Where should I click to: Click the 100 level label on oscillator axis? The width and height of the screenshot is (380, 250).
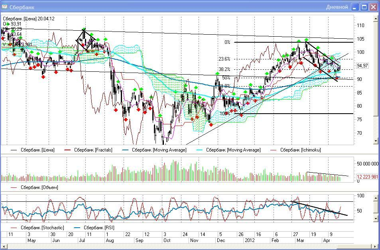tap(361, 196)
